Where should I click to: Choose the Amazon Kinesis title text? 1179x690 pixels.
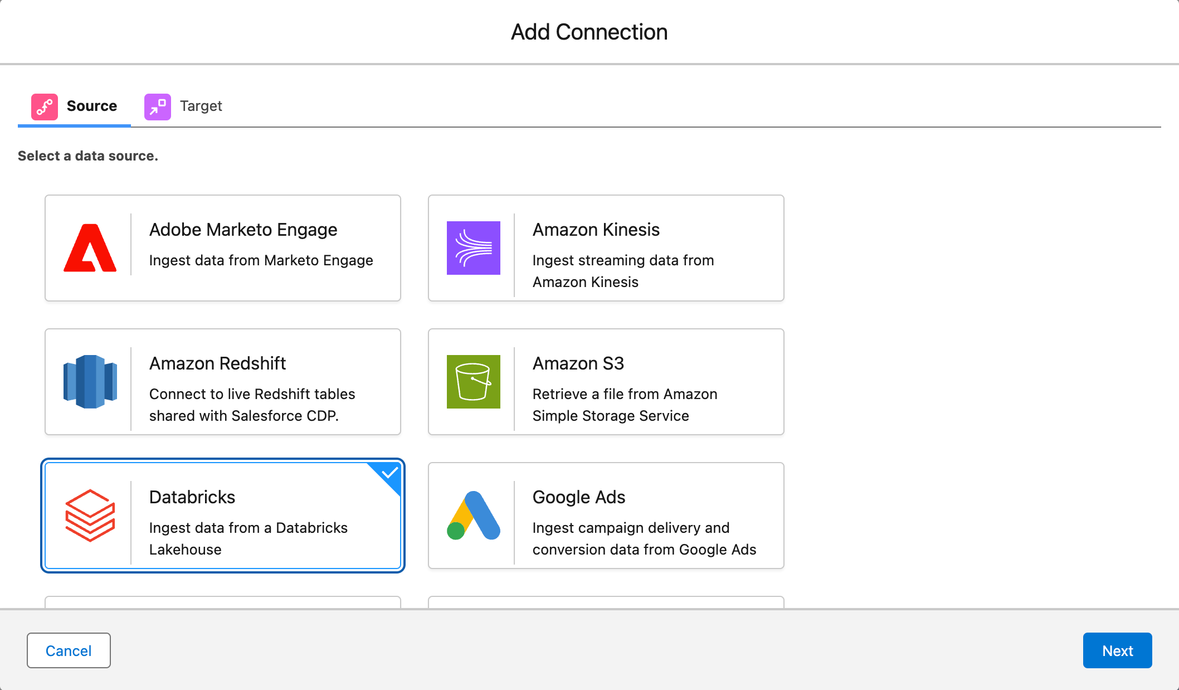tap(596, 230)
